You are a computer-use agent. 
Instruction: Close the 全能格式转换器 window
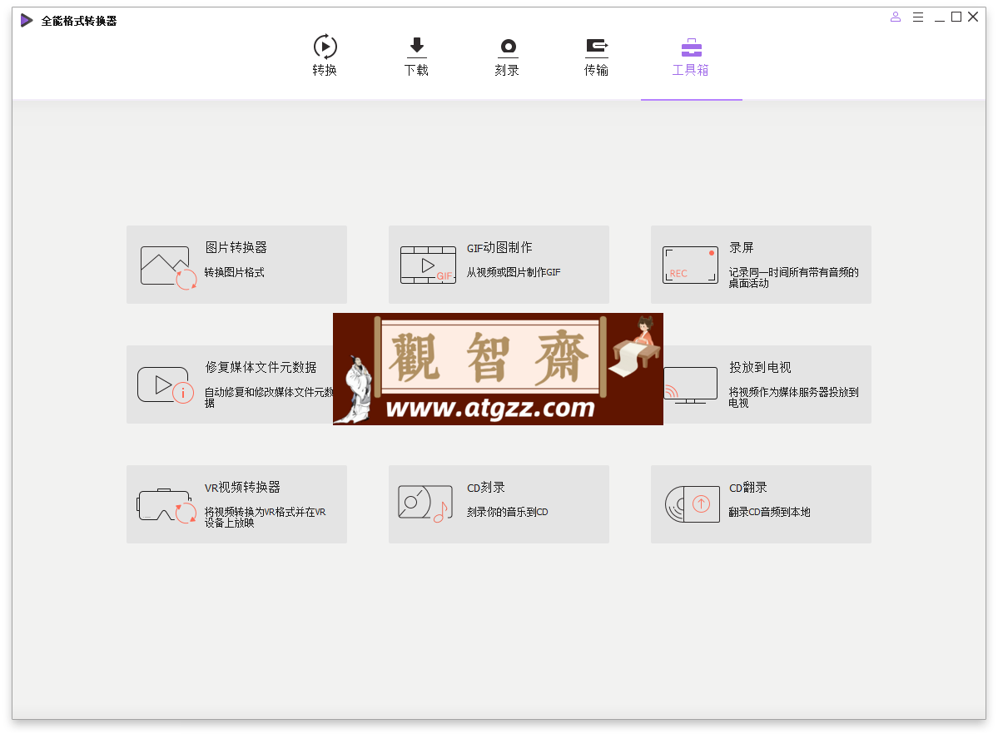click(973, 17)
